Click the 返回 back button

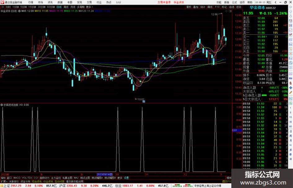[x=239, y=7]
